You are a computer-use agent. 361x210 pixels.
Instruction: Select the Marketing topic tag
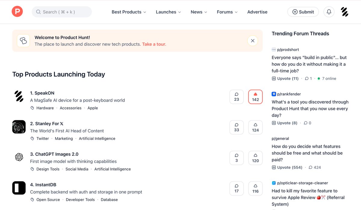pos(64,138)
